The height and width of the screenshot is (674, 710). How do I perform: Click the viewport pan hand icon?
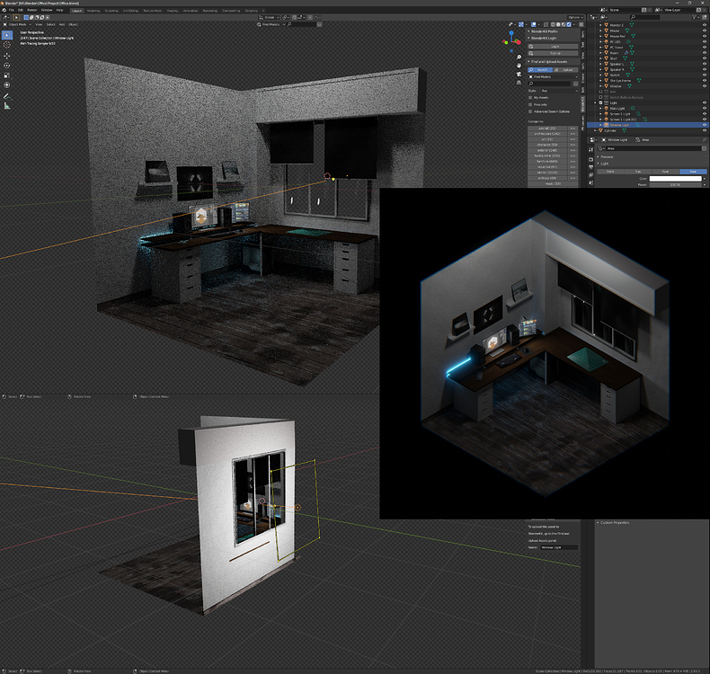[519, 66]
